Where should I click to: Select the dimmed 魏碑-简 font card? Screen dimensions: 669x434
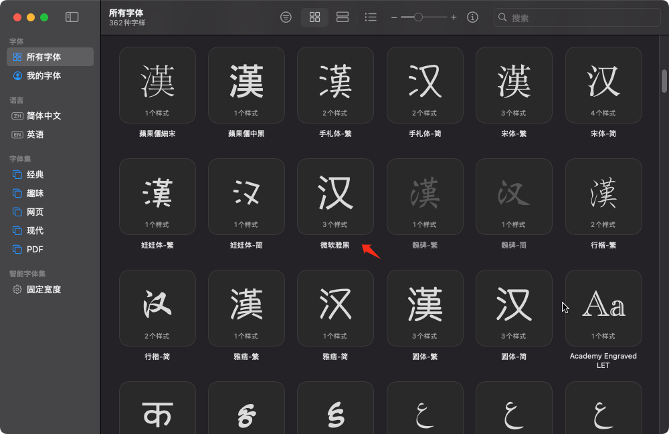(x=514, y=197)
